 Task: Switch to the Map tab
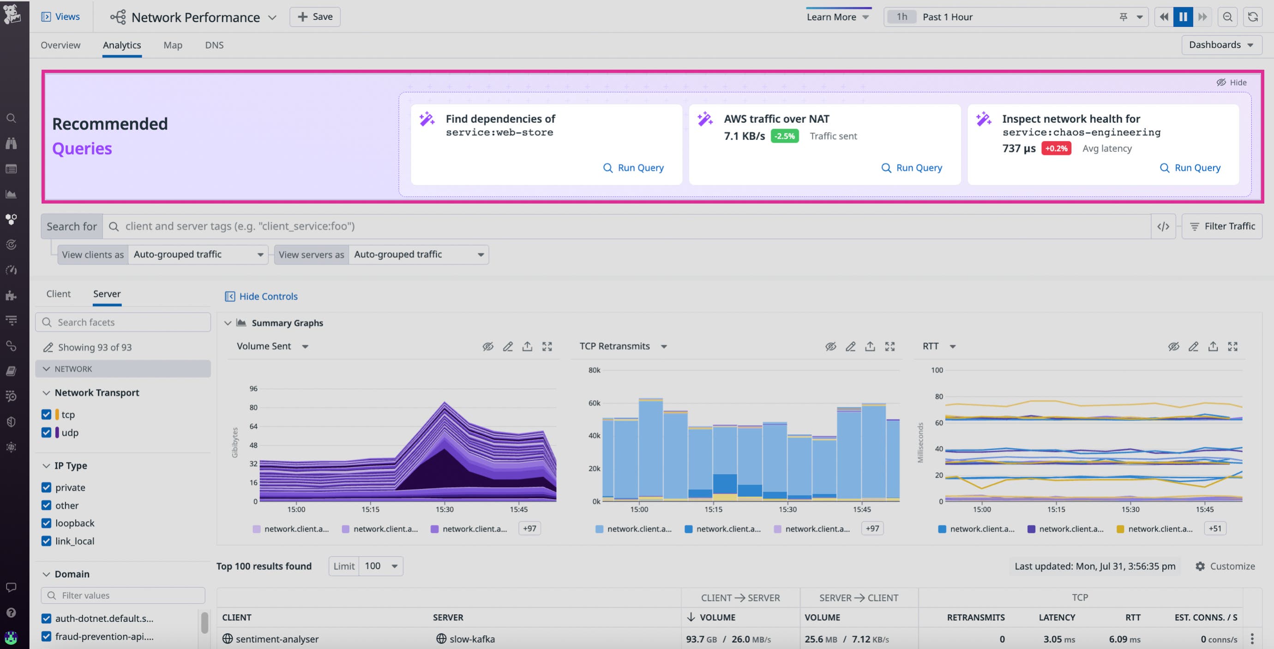[173, 45]
